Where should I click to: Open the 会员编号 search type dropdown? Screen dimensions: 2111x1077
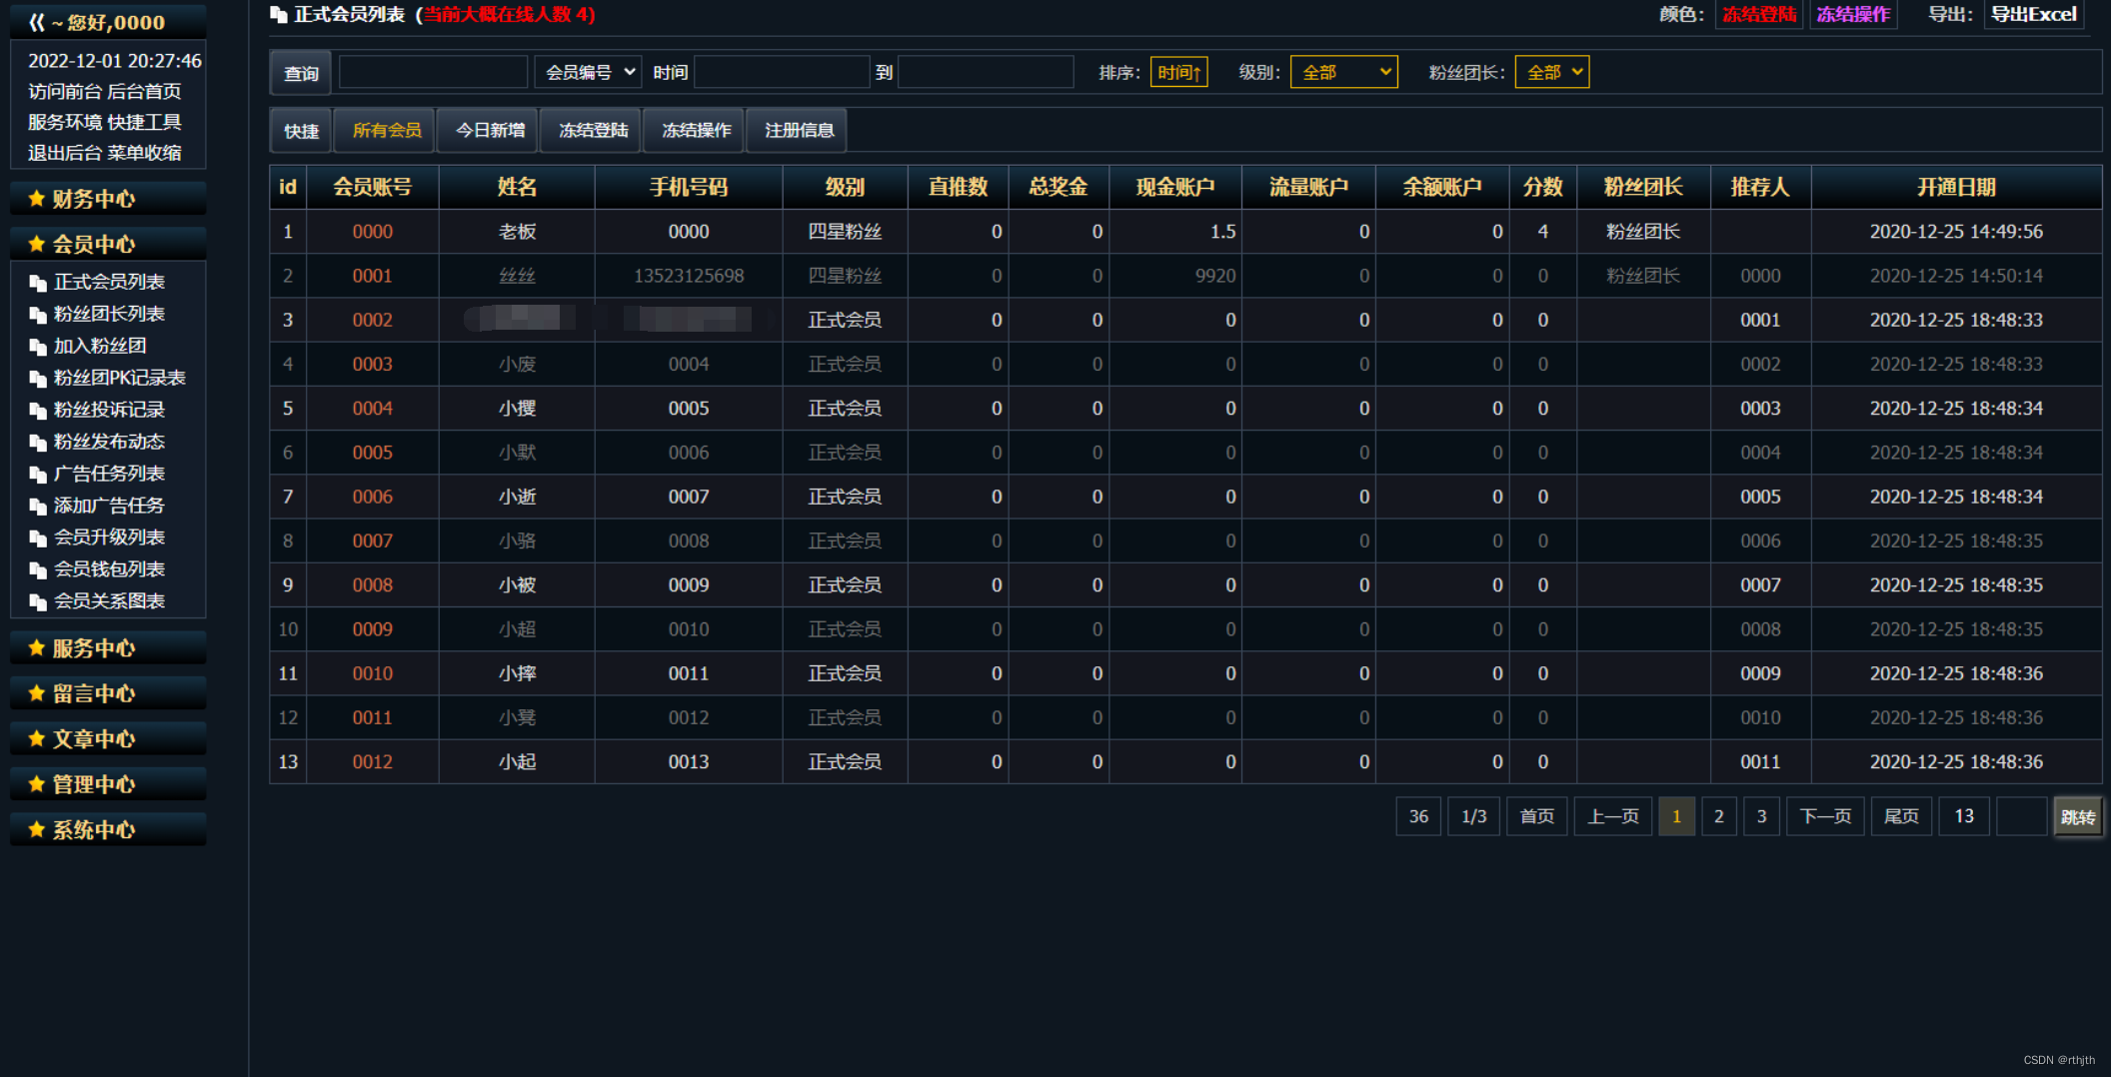click(588, 72)
